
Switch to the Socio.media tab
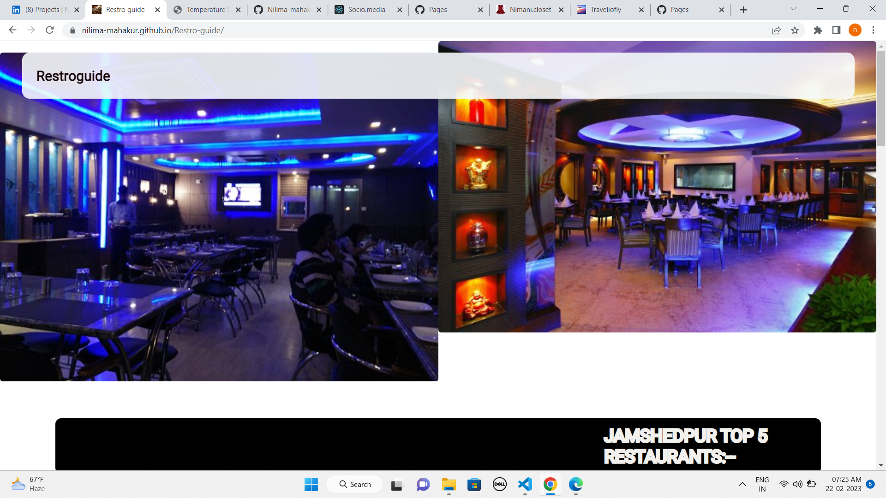coord(366,10)
